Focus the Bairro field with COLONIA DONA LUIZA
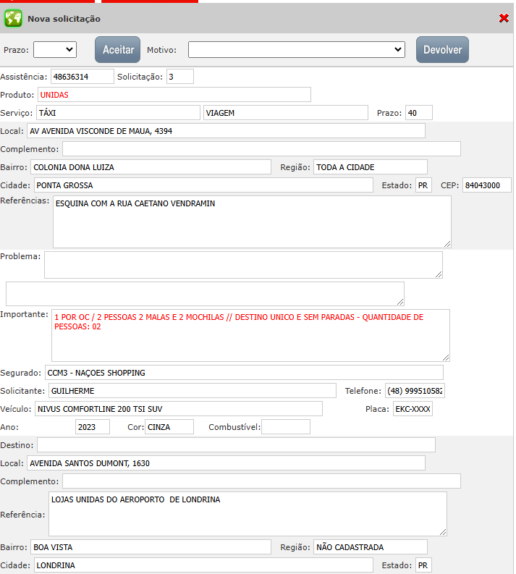 [151, 167]
